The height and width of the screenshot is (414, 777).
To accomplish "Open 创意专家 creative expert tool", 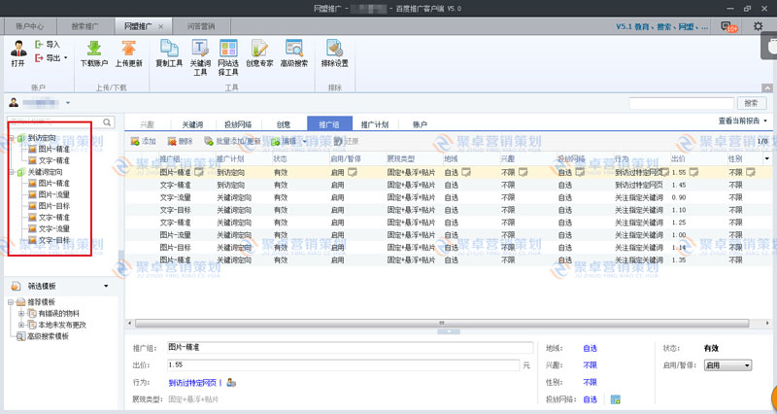I will (x=260, y=49).
